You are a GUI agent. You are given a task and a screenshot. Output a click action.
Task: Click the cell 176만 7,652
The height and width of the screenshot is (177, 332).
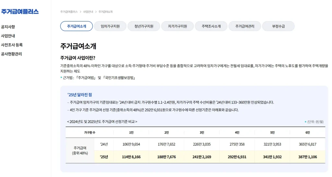click(x=167, y=144)
